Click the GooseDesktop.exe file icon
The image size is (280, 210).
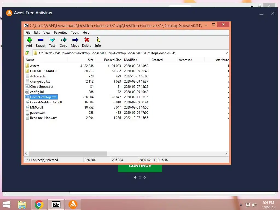point(27,97)
